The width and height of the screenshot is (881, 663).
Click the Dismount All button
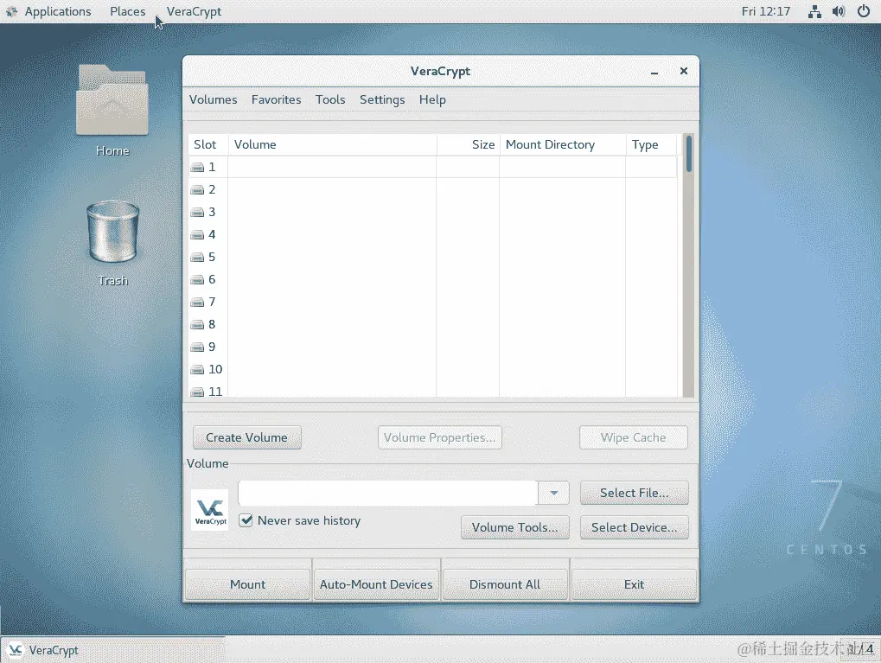click(505, 584)
